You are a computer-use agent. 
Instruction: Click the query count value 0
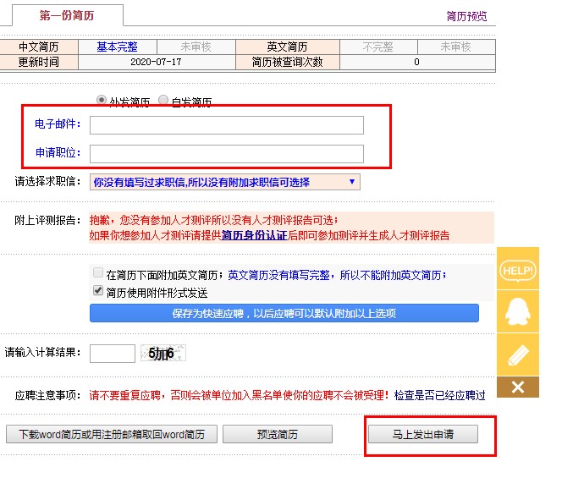point(416,62)
